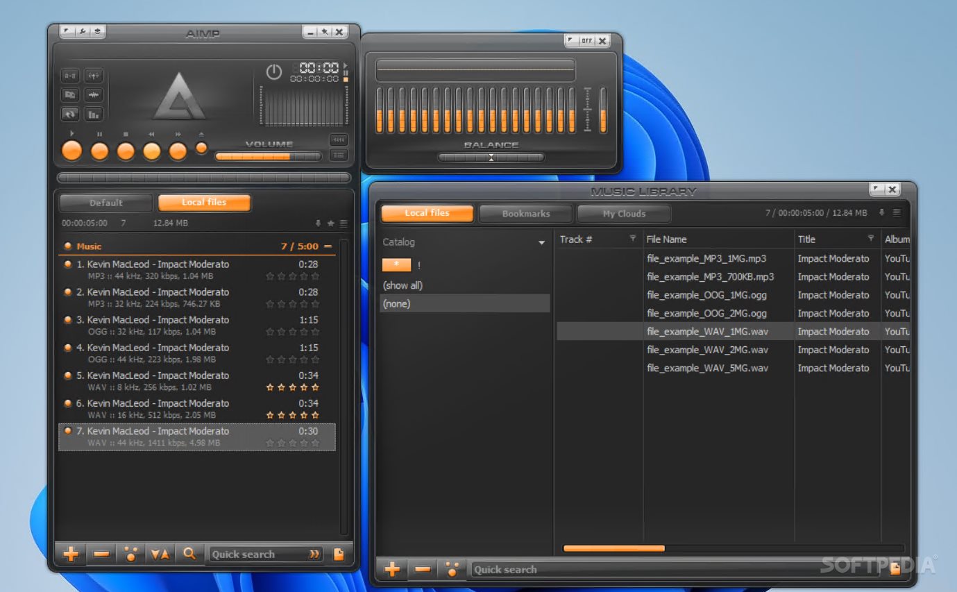Adjust the Balance slider in equalizer
This screenshot has width=957, height=592.
click(x=491, y=158)
